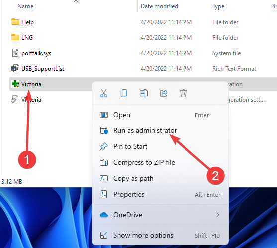This screenshot has height=248, width=277.
Task: Select the Help folder name
Action: click(27, 22)
